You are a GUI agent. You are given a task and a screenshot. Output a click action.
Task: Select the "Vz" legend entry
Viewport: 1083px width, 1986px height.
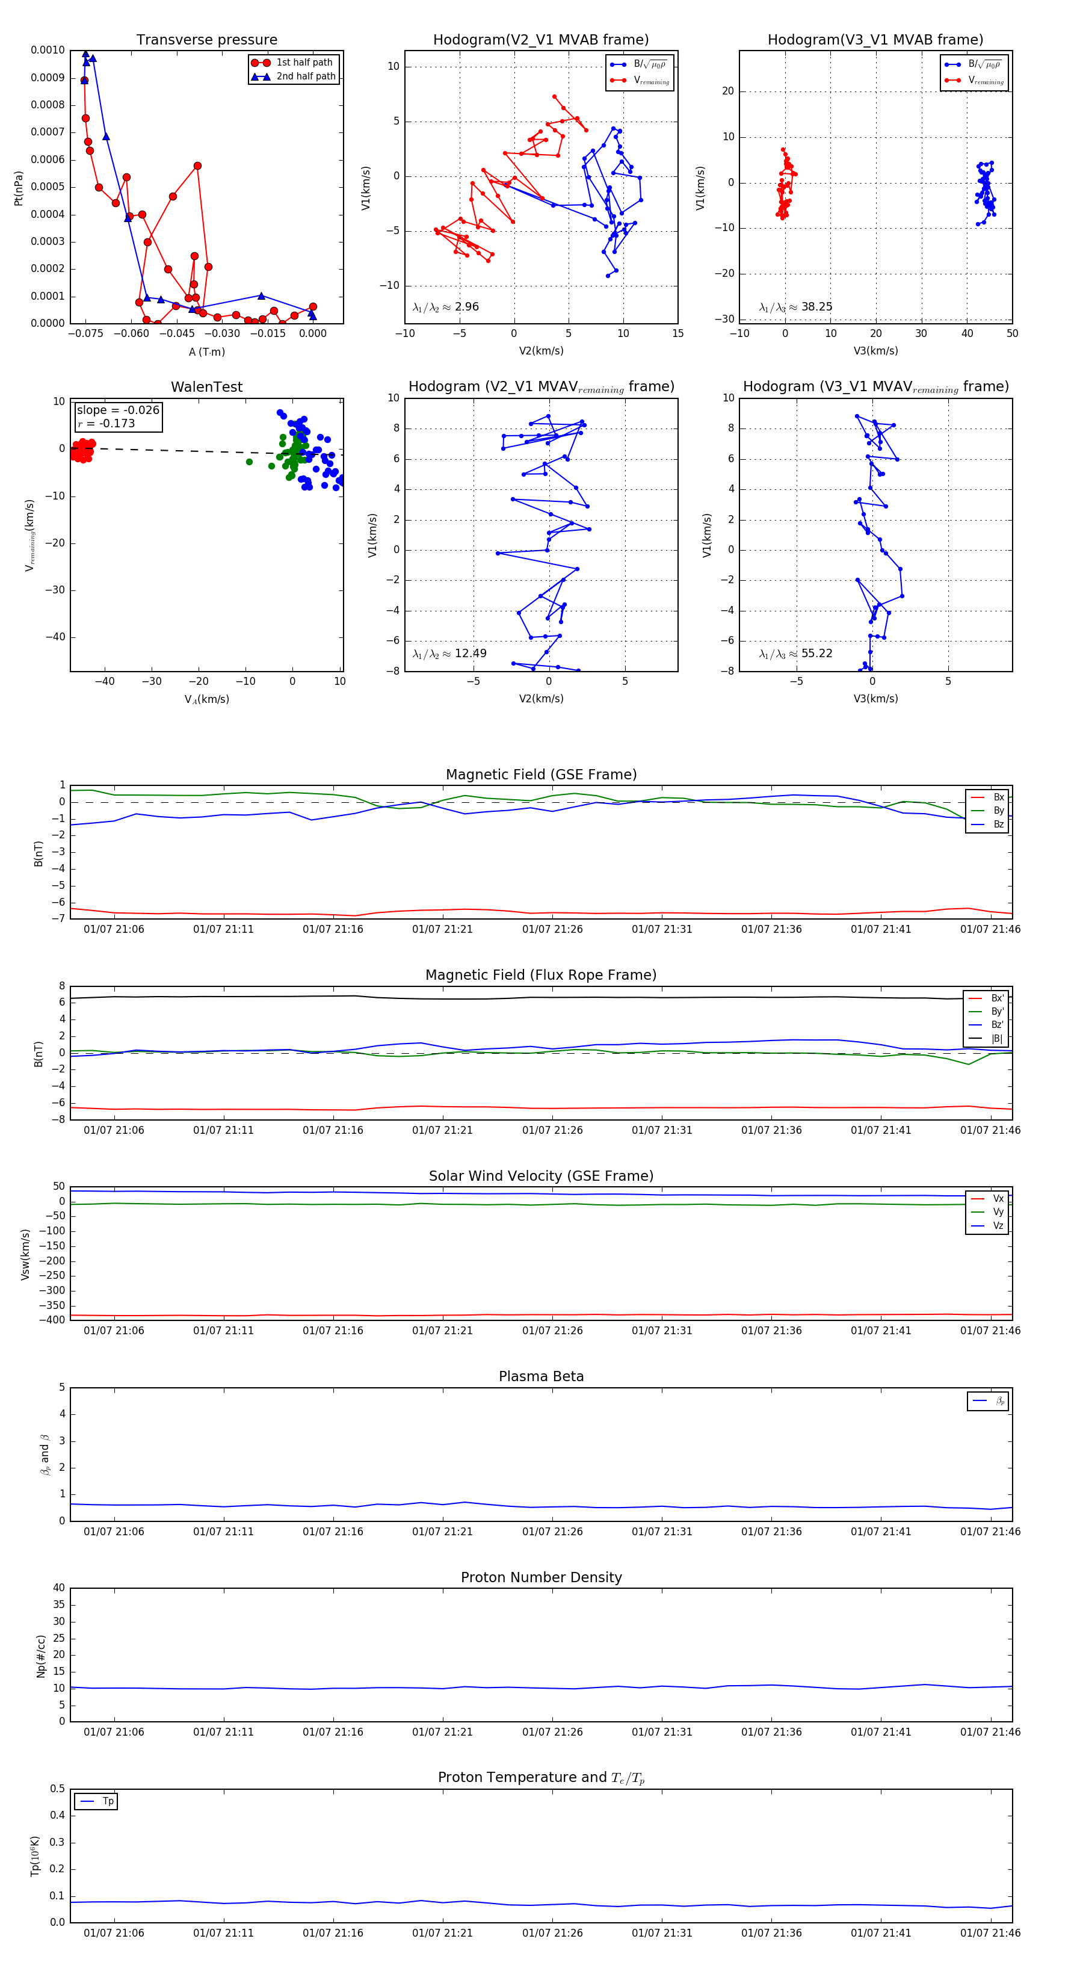987,1225
